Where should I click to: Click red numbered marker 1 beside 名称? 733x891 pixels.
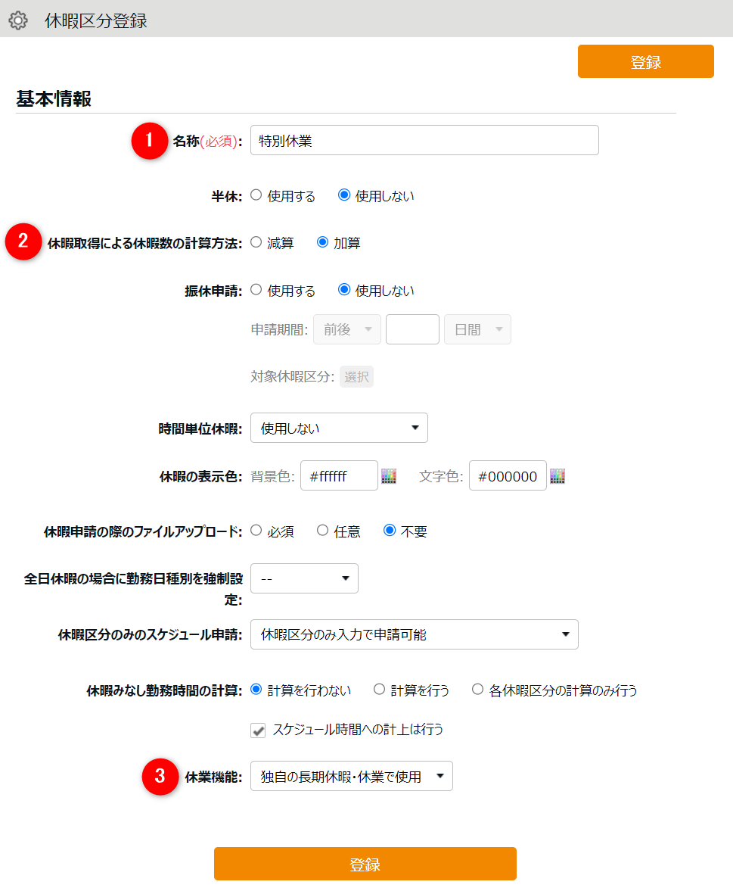(149, 141)
